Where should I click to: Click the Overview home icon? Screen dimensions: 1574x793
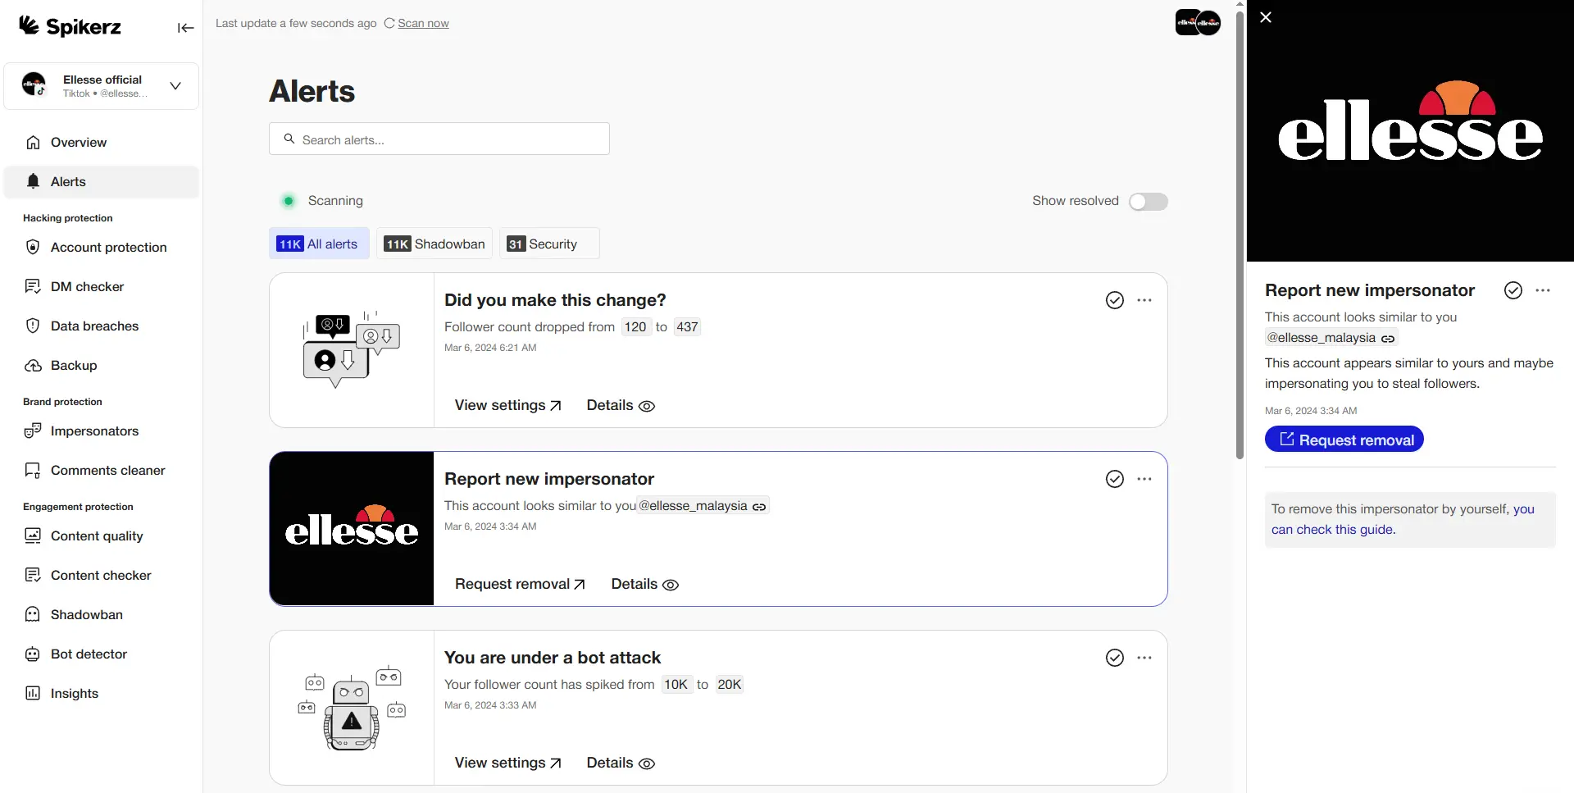coord(33,143)
